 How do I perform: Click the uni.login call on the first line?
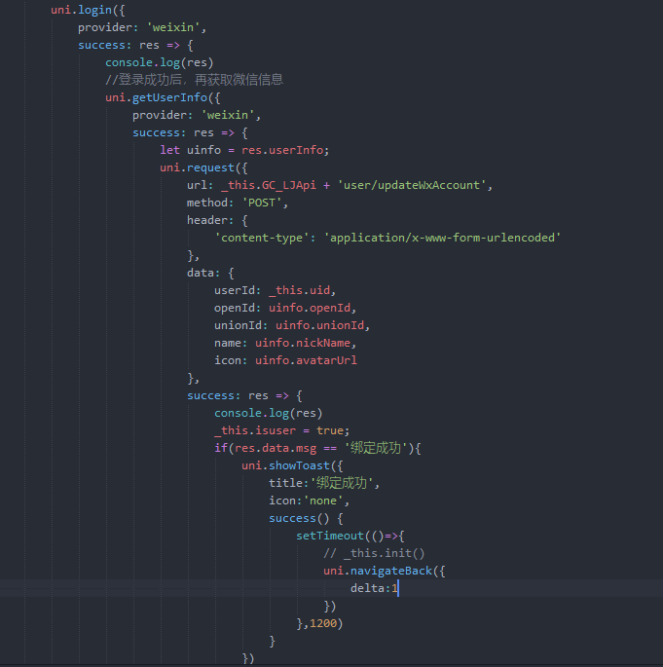pos(85,10)
